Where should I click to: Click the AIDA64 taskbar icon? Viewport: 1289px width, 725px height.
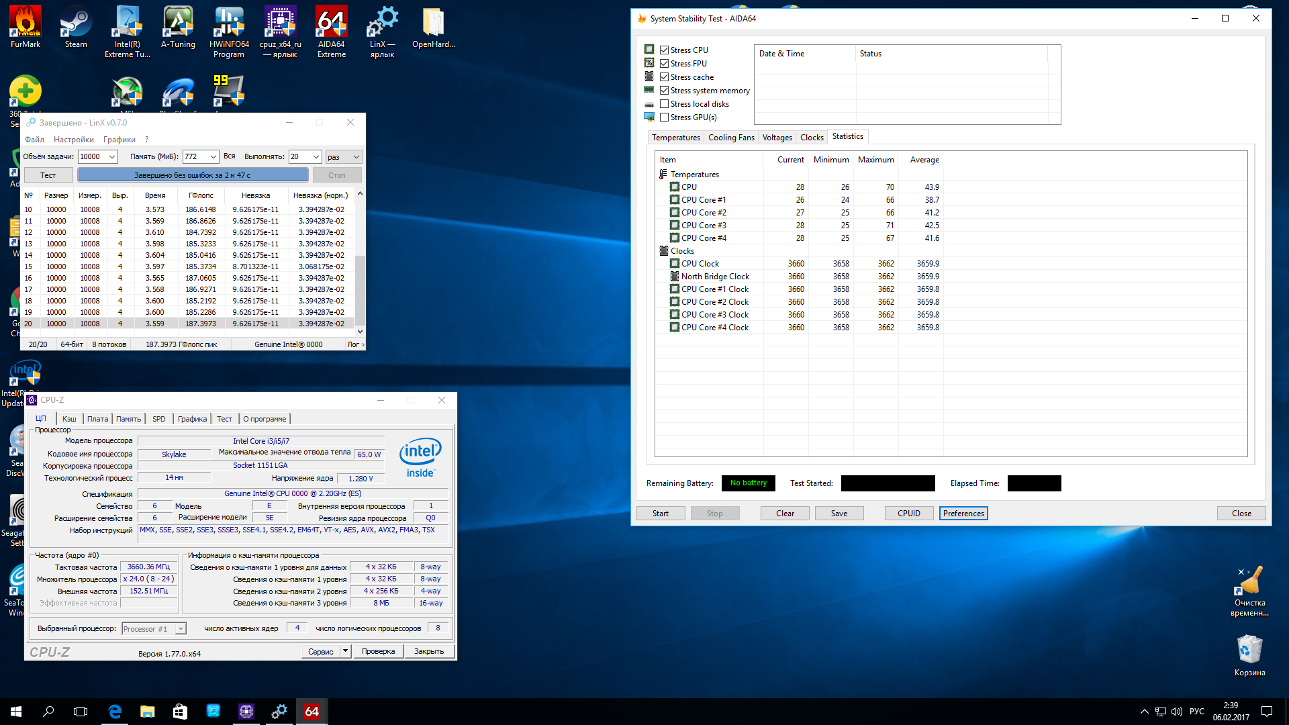[312, 712]
